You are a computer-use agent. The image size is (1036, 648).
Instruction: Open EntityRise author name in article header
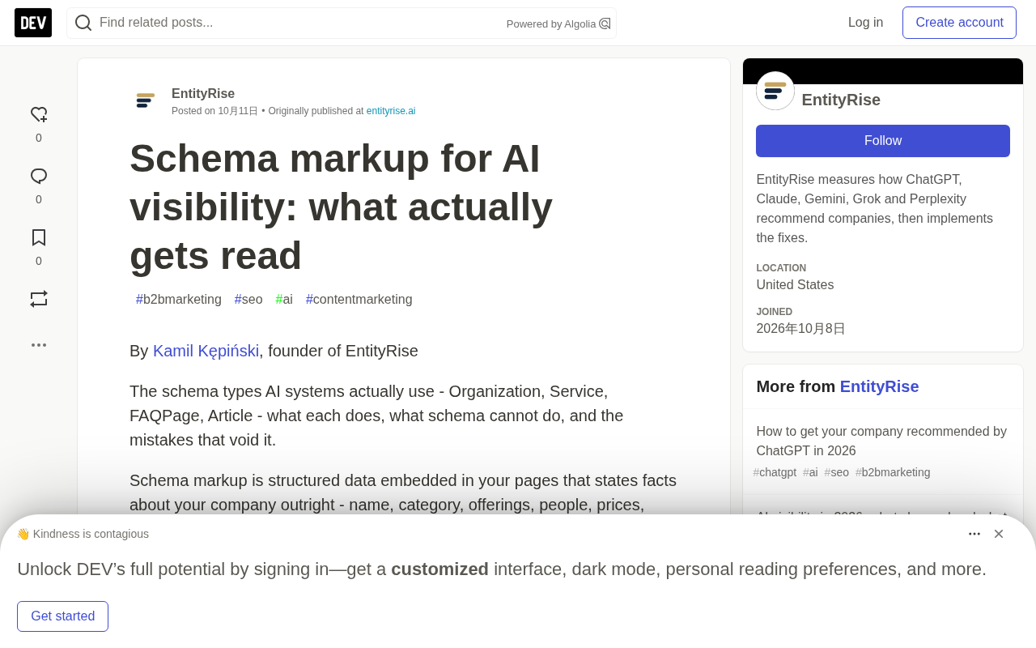[x=203, y=94]
